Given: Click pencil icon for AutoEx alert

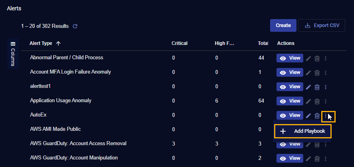Looking at the screenshot, I should pos(308,116).
